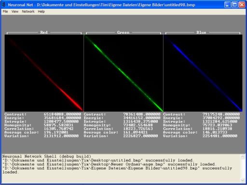Click the log scrollbar up arrow
Screen dimensions: 247x185
coord(242,157)
